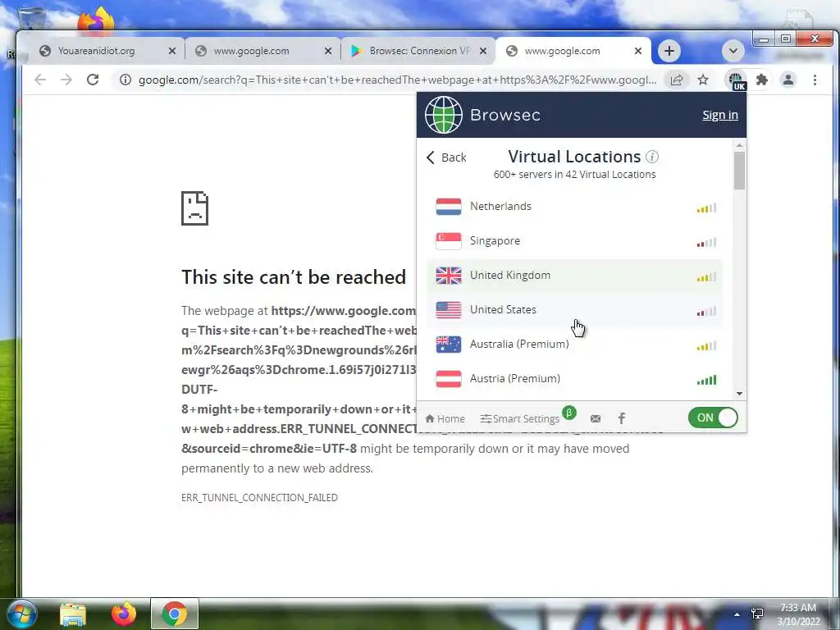Click the Singapore flag icon
Viewport: 840px width, 630px height.
[x=449, y=241]
